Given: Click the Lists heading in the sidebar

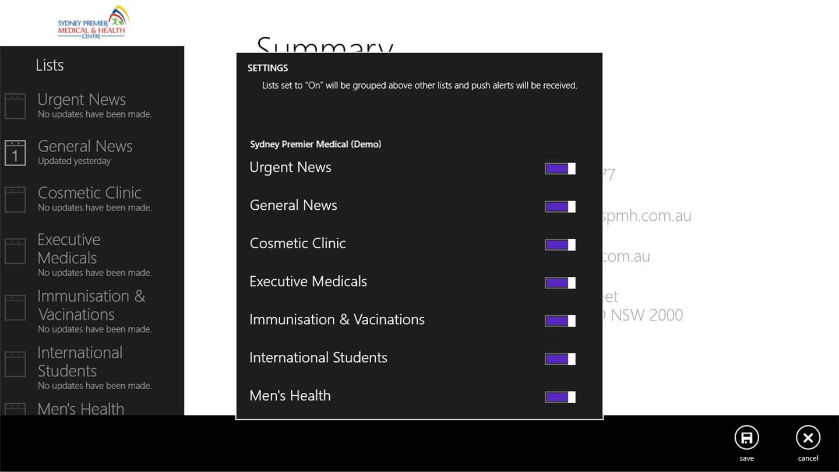Looking at the screenshot, I should point(50,65).
